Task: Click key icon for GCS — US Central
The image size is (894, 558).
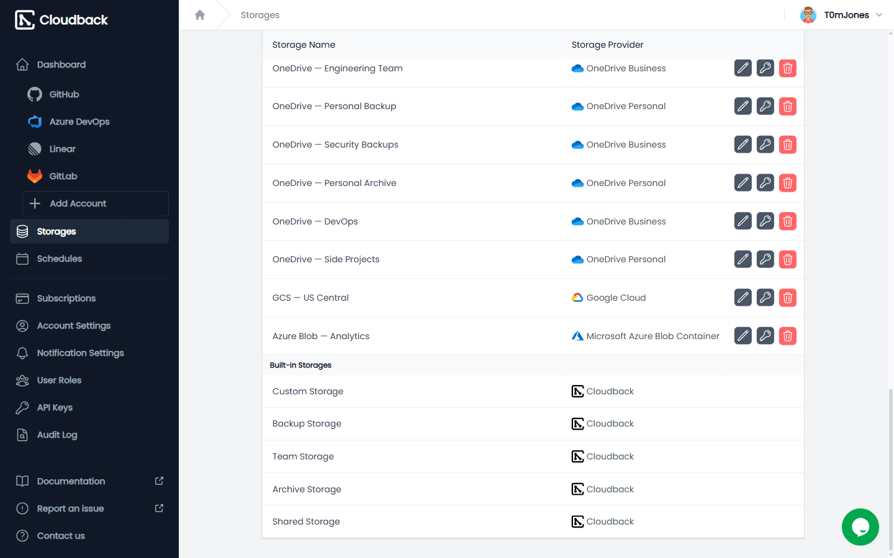Action: (x=765, y=298)
